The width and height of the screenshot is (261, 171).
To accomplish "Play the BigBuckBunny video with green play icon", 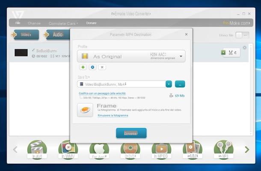I will coord(223,52).
